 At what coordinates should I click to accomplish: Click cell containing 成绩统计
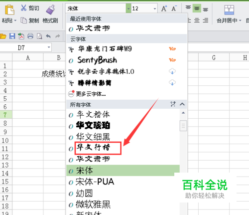tap(54, 74)
